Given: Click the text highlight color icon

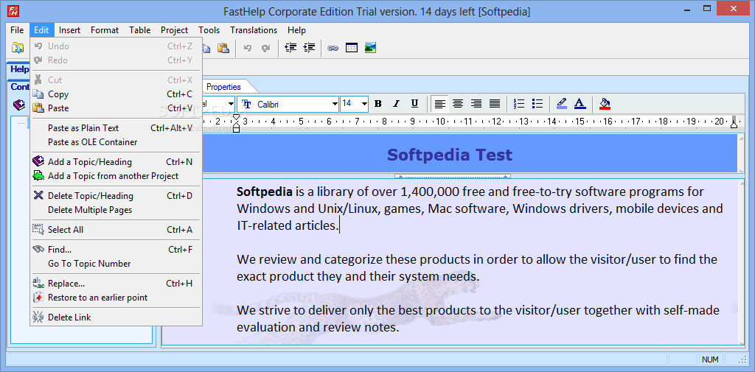Looking at the screenshot, I should pyautogui.click(x=561, y=103).
